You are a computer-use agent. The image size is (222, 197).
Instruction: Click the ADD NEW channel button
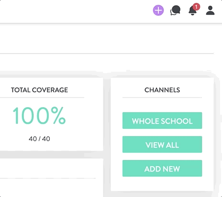coord(162,168)
